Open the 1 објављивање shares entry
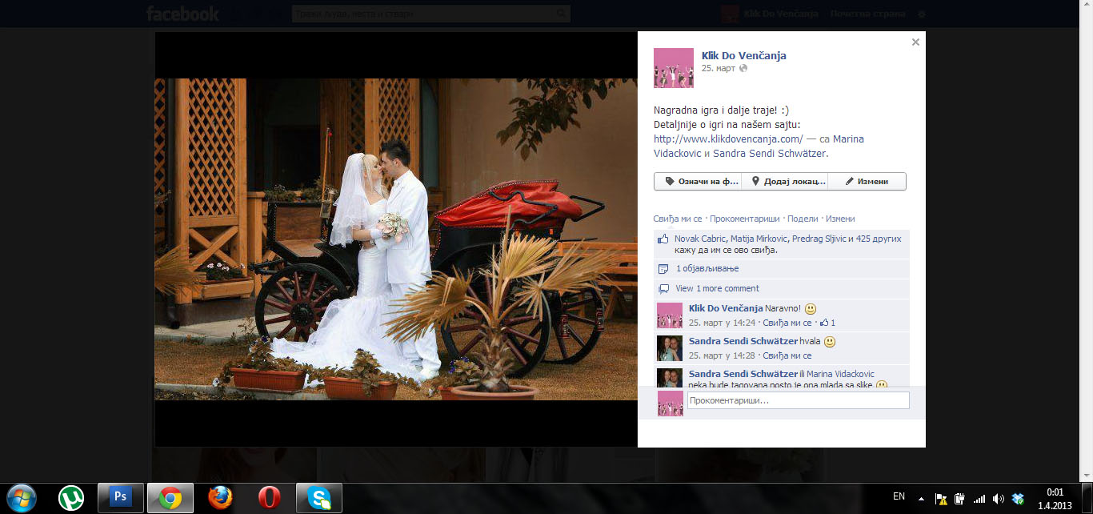This screenshot has height=514, width=1093. point(707,268)
